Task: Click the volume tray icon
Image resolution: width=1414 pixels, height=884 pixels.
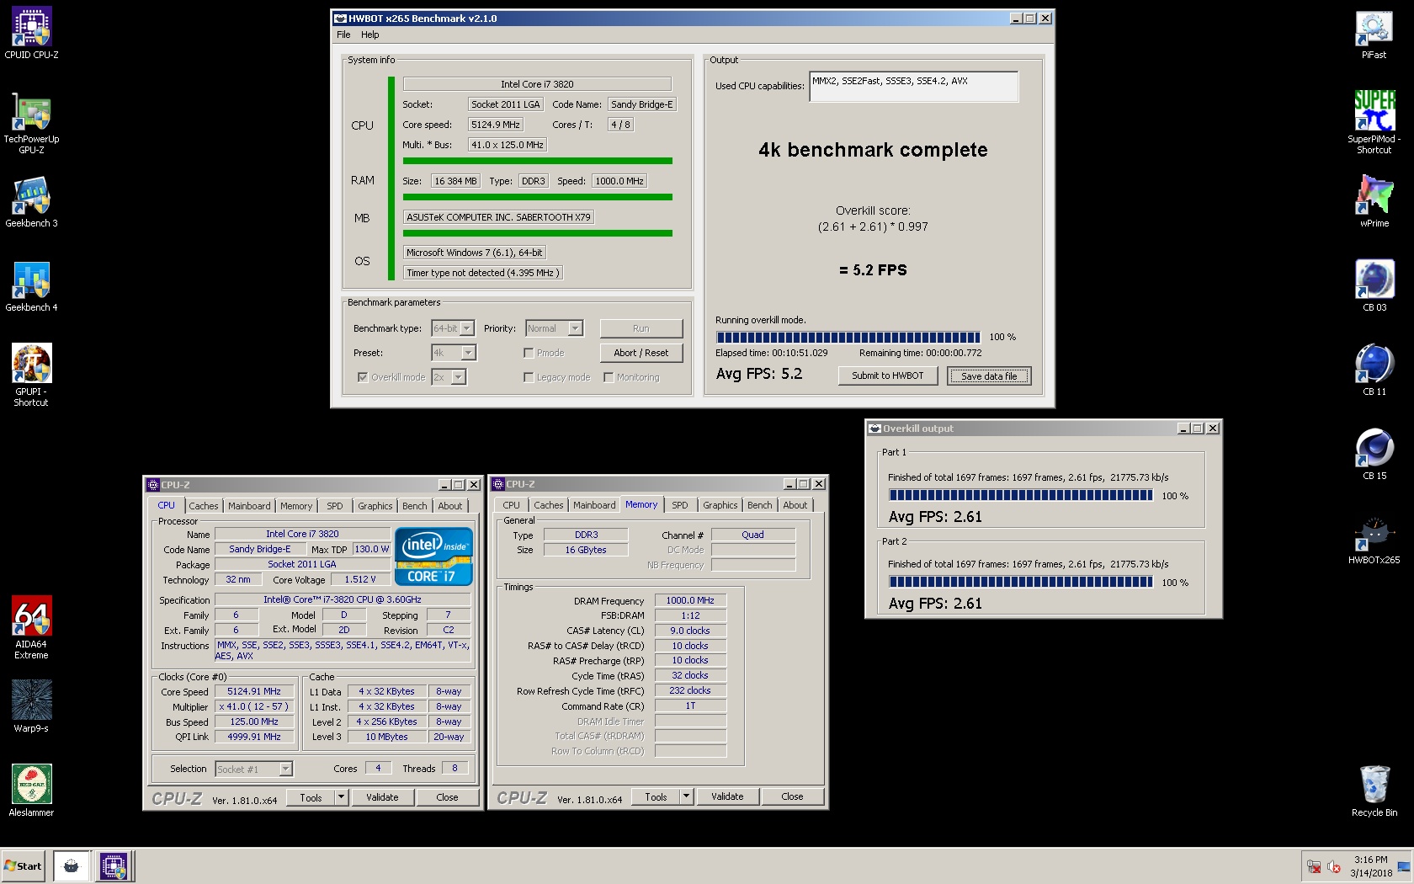Action: (1334, 866)
